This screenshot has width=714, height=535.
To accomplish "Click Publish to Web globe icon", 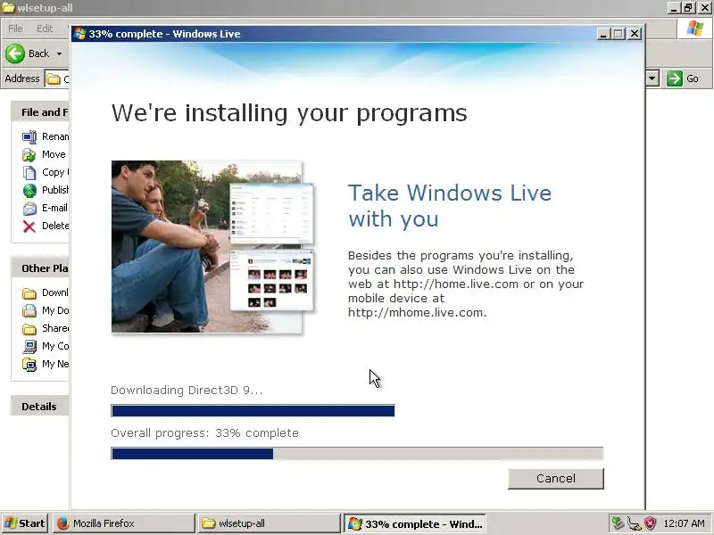I will point(29,190).
